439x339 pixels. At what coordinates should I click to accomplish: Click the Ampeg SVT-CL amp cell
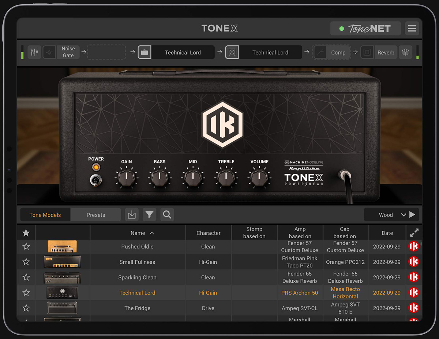(300, 308)
